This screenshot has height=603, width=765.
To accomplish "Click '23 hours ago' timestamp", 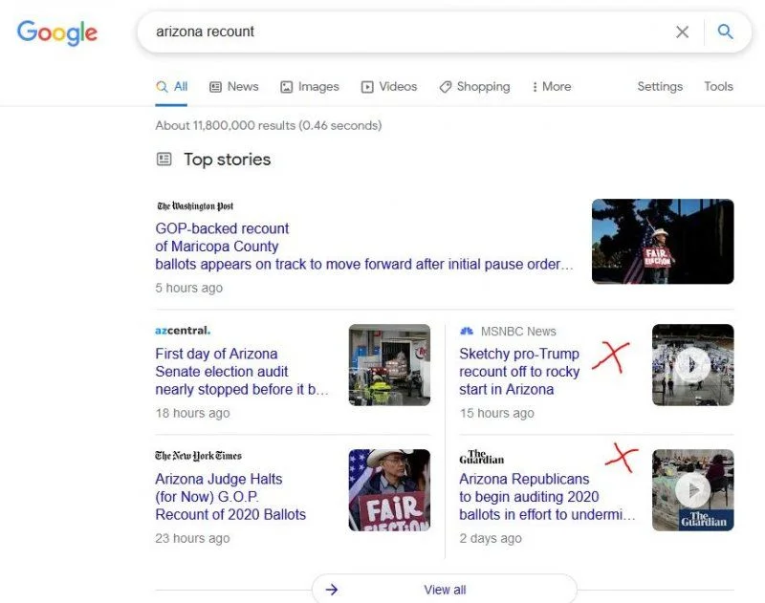I will click(192, 539).
